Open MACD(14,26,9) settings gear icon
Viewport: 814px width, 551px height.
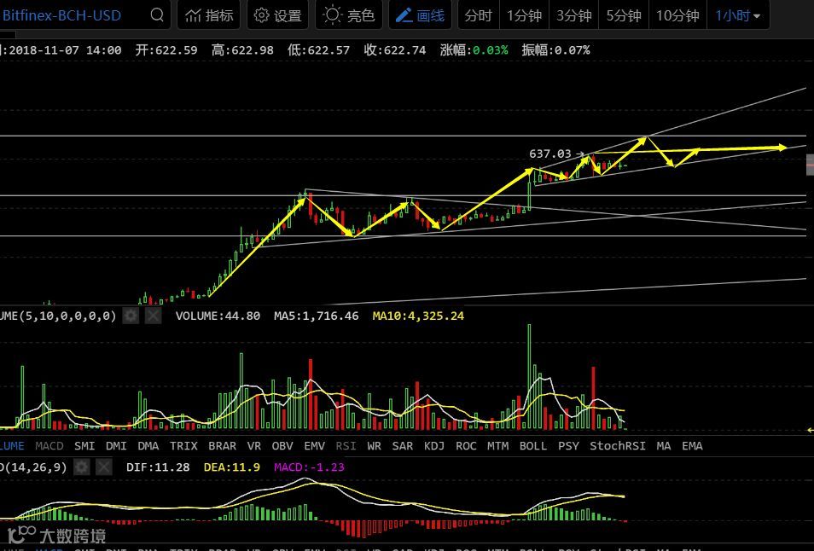click(82, 467)
